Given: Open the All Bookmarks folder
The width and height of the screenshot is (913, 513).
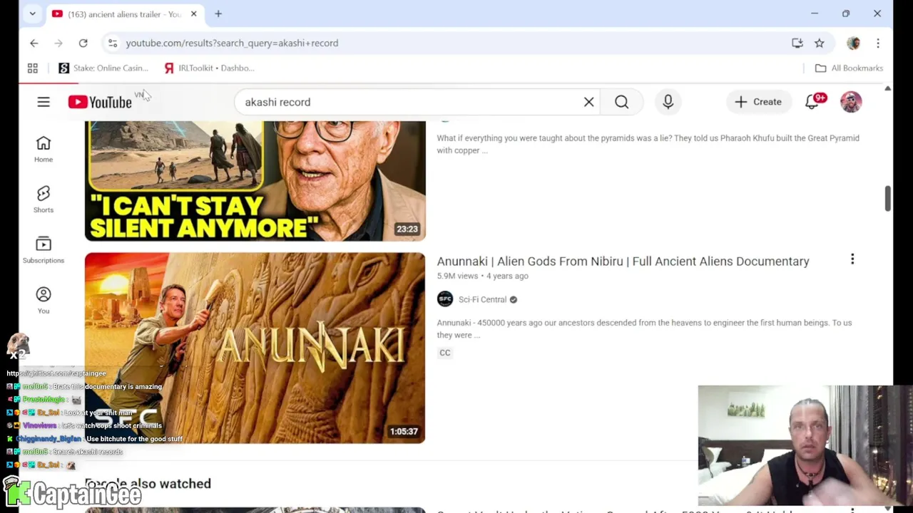Looking at the screenshot, I should (850, 68).
